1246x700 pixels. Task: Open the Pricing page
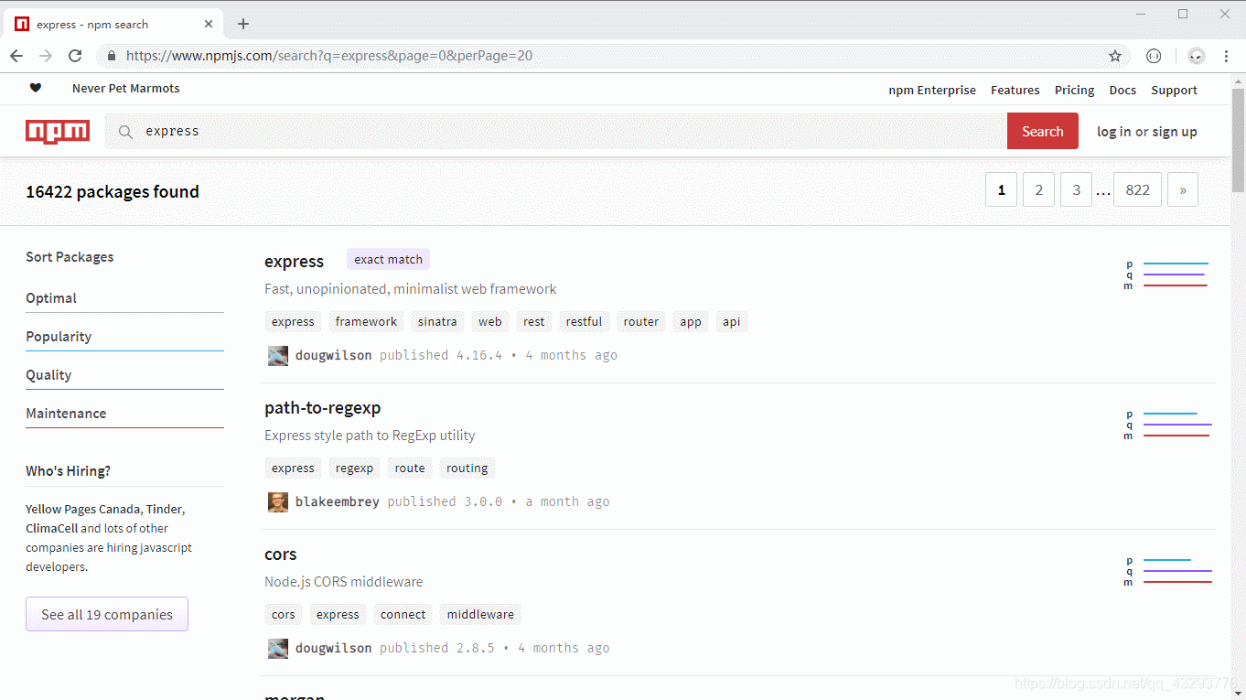tap(1074, 91)
